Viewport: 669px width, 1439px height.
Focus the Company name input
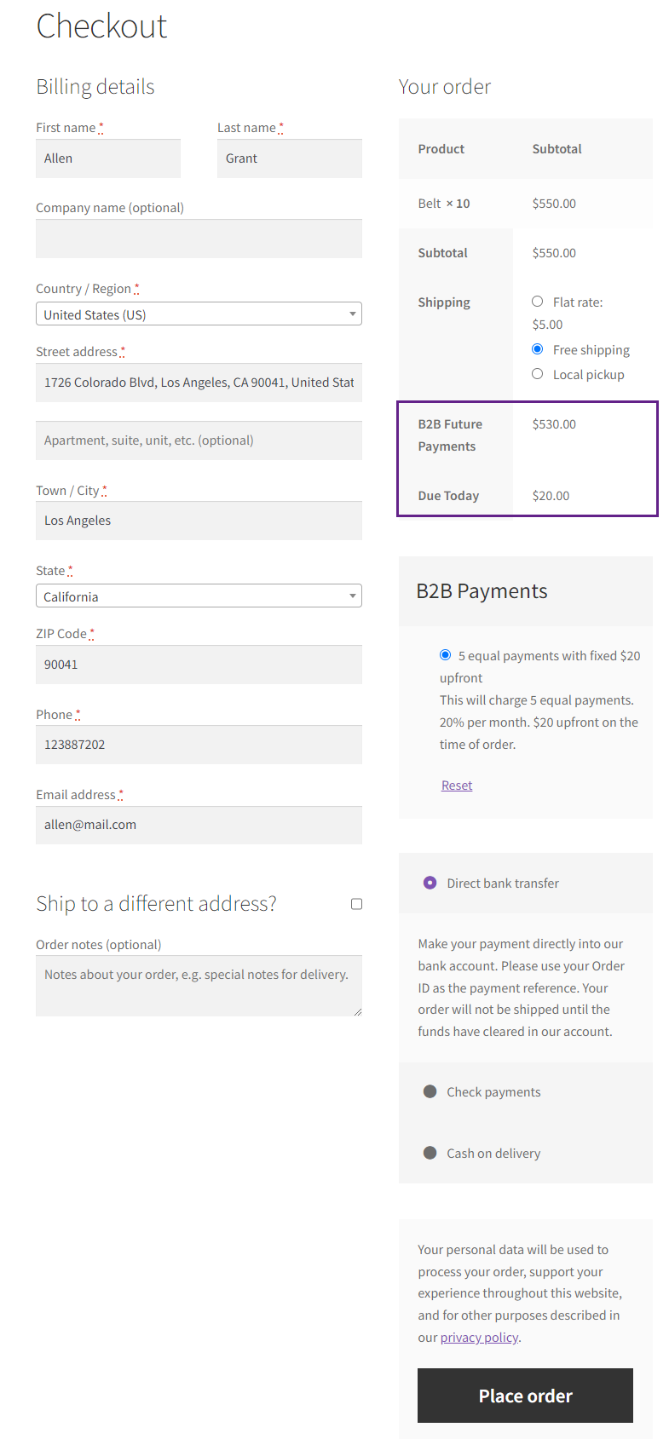199,239
